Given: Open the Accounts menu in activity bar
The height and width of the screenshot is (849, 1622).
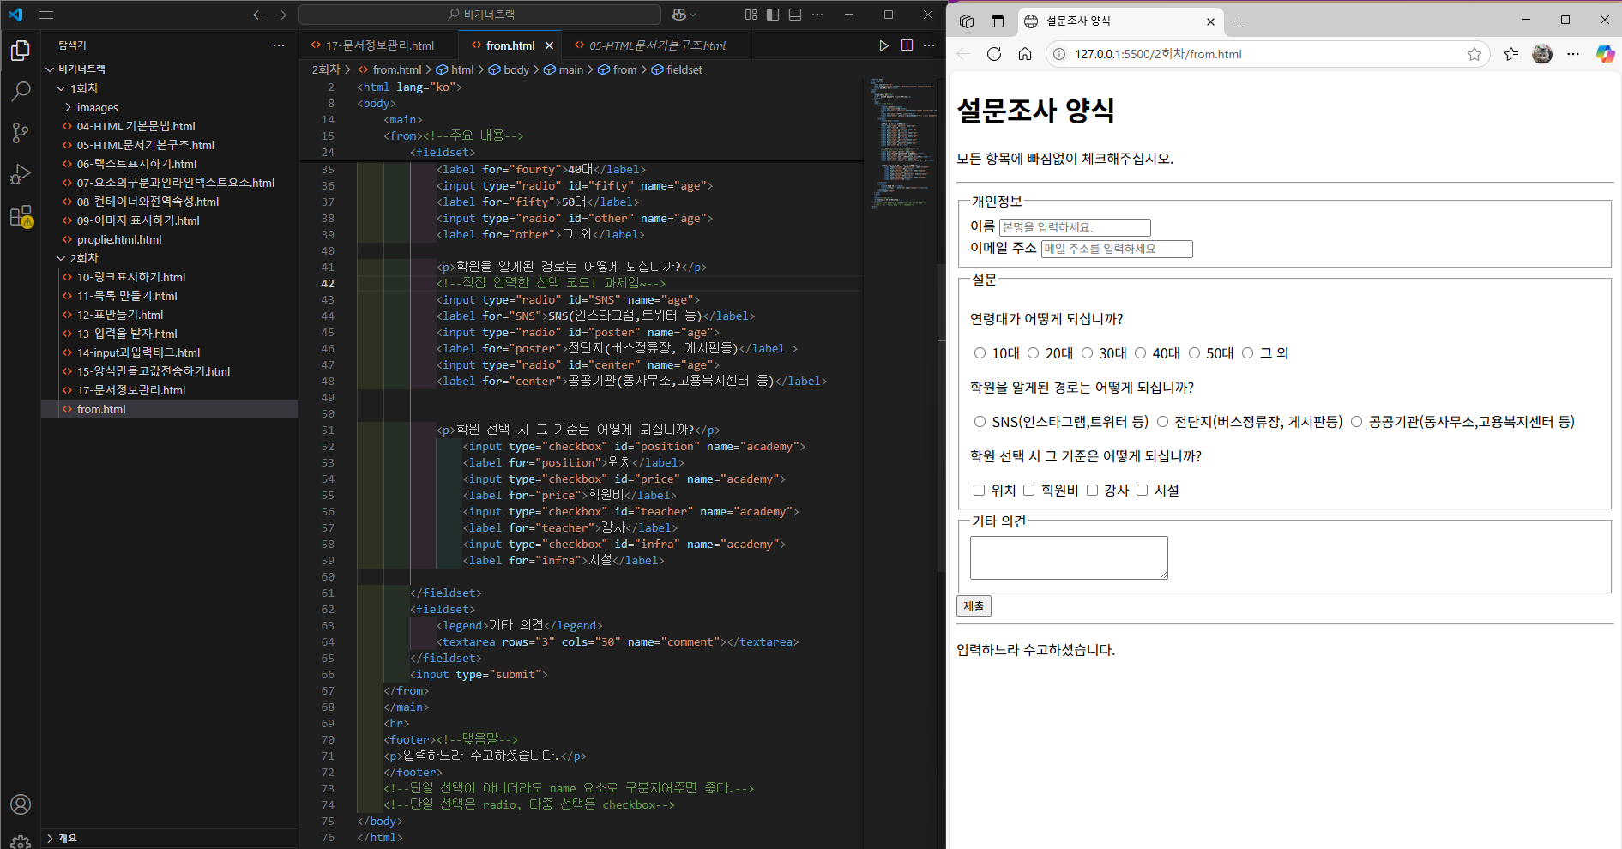Looking at the screenshot, I should coord(21,804).
